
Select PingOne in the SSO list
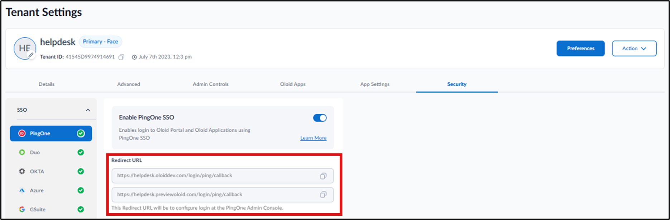(51, 133)
